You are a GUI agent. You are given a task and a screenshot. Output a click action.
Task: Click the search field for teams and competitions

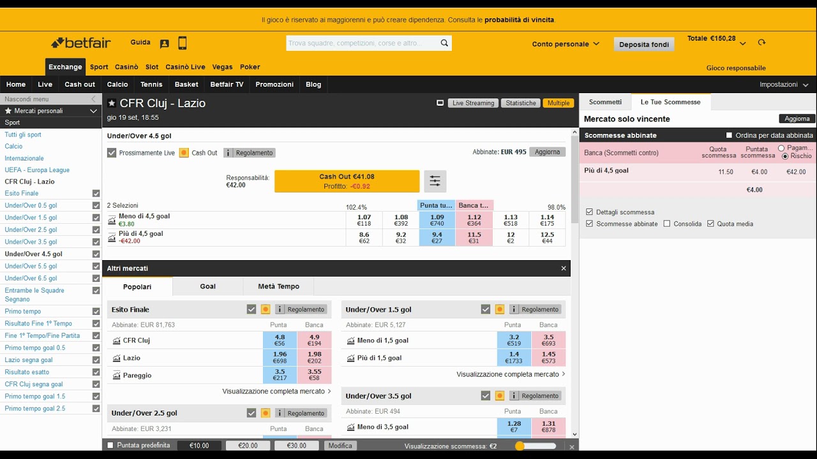coord(362,43)
